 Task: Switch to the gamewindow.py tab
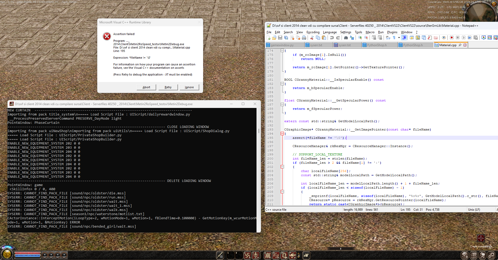click(x=285, y=45)
